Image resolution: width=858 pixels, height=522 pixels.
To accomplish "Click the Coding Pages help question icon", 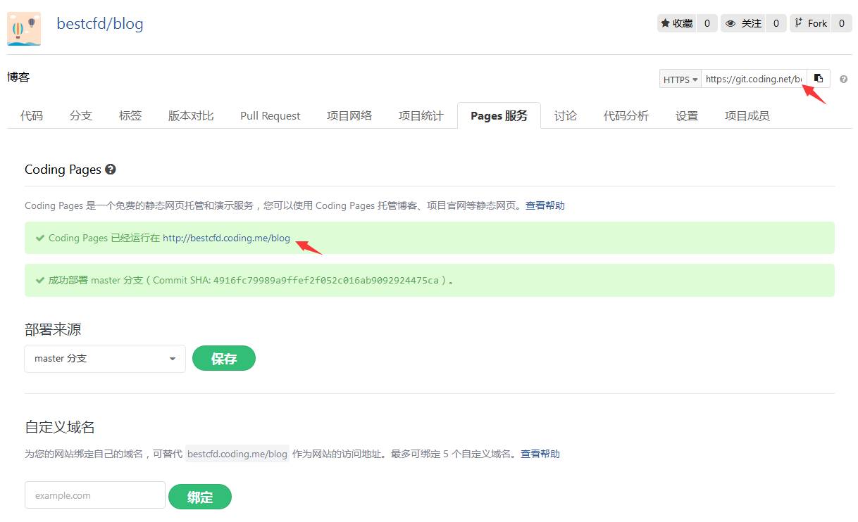I will coord(110,170).
